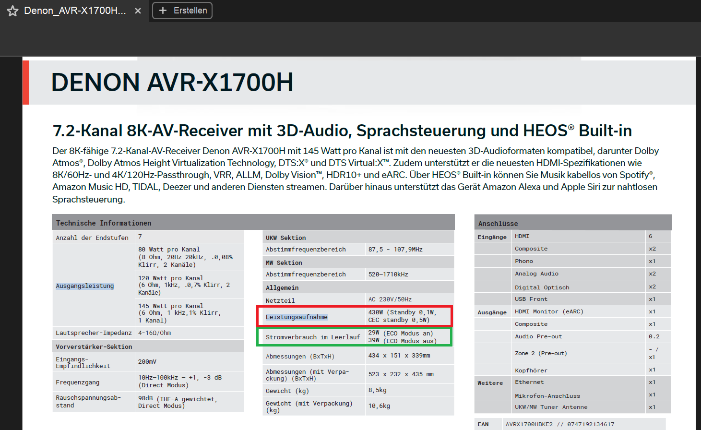This screenshot has width=701, height=430.
Task: Click the Anschlüsse table header
Action: tap(498, 224)
